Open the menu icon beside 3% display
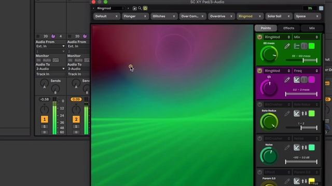332x186 pixels. coord(321,8)
